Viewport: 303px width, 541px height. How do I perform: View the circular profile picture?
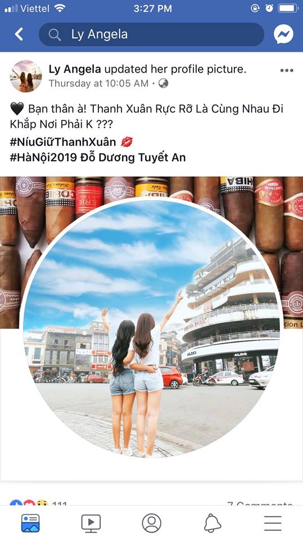click(x=152, y=328)
